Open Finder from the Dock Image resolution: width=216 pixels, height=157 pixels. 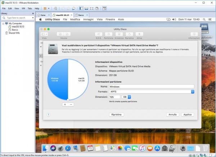(45, 148)
